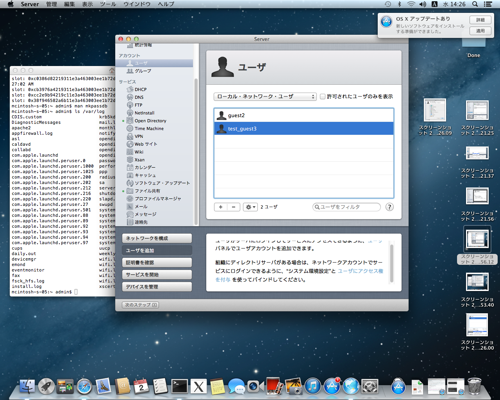The height and width of the screenshot is (400, 500).
Task: Select the guest2 user row
Action: pyautogui.click(x=304, y=115)
